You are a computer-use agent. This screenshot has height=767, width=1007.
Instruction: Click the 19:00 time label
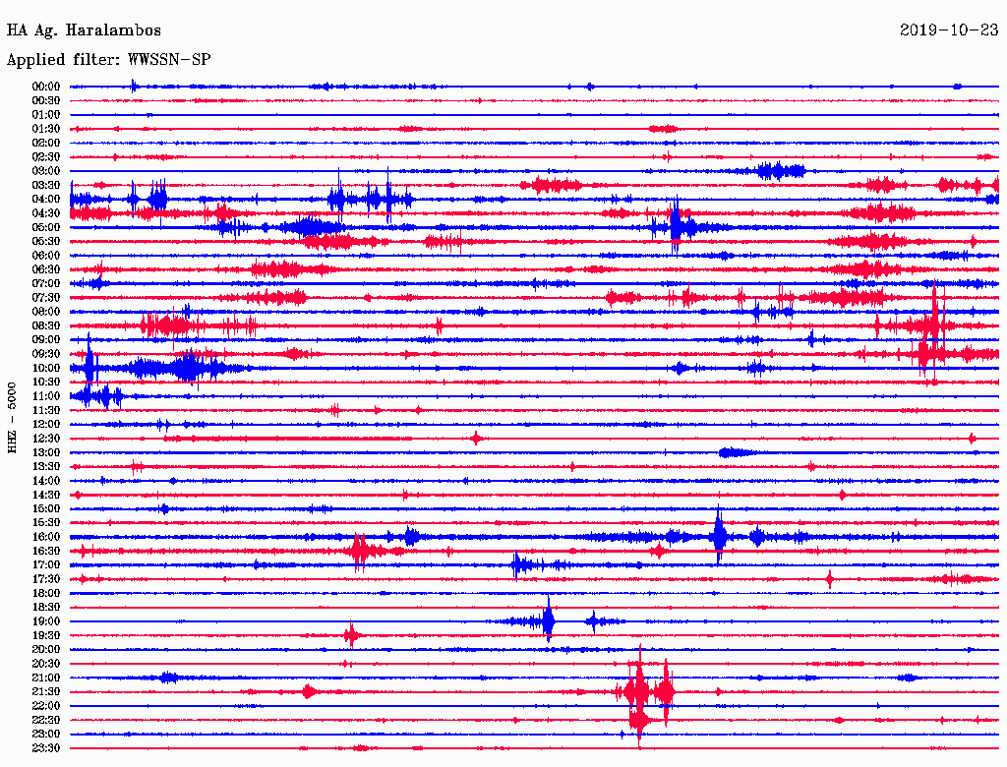[46, 621]
